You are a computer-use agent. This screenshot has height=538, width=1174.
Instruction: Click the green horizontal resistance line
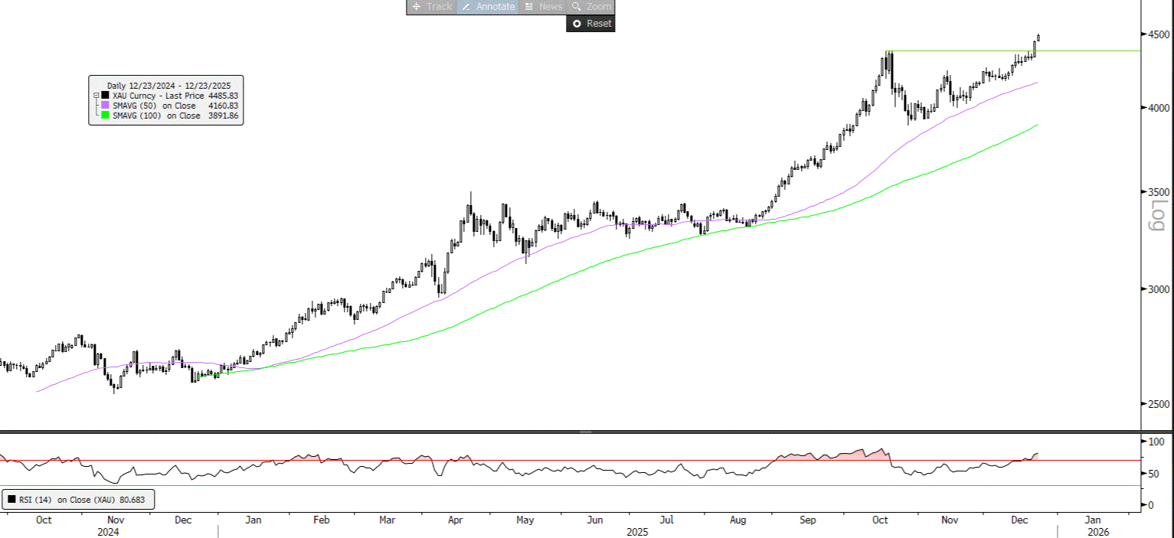point(1087,51)
